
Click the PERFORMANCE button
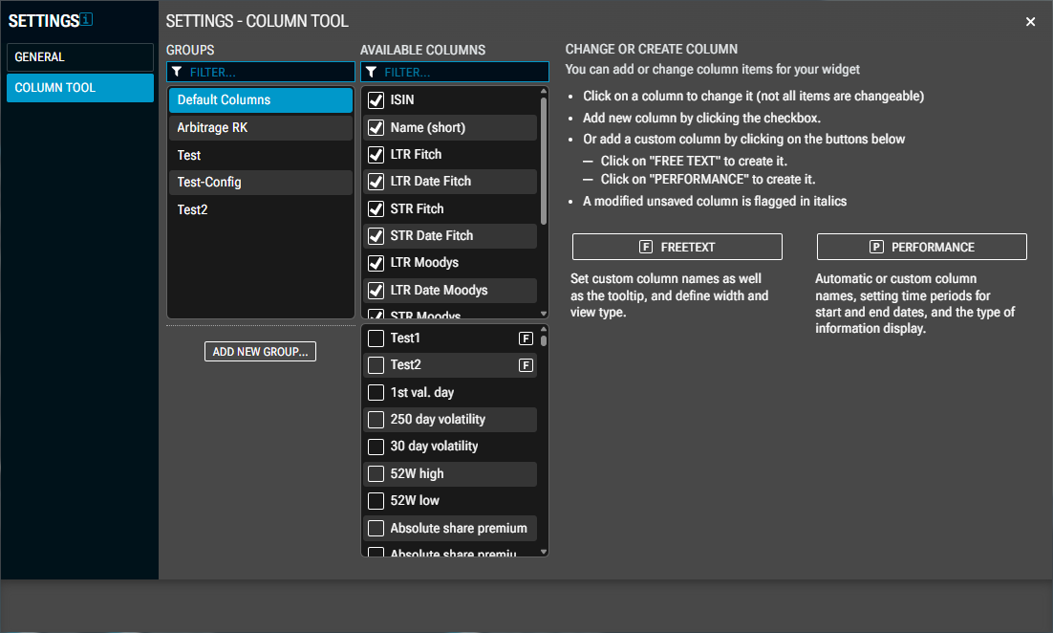pos(921,247)
